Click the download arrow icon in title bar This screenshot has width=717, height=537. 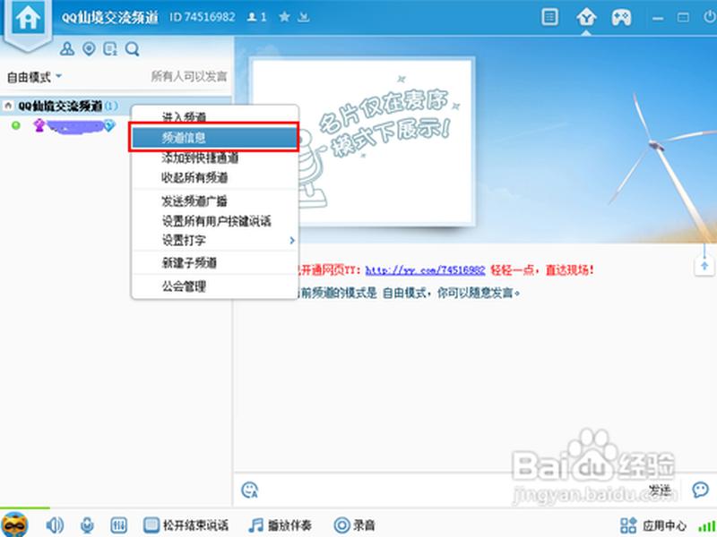[x=303, y=17]
